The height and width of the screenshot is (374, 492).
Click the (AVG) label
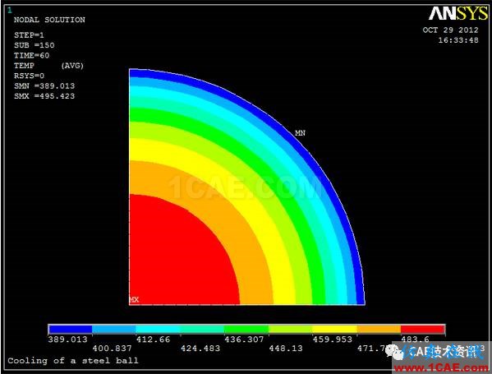pyautogui.click(x=72, y=66)
